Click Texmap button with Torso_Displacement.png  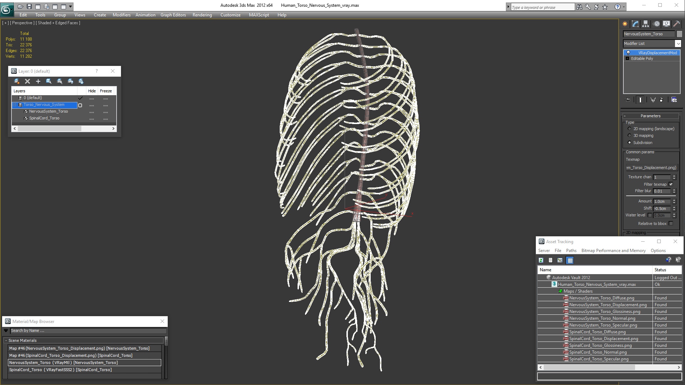[x=651, y=168]
